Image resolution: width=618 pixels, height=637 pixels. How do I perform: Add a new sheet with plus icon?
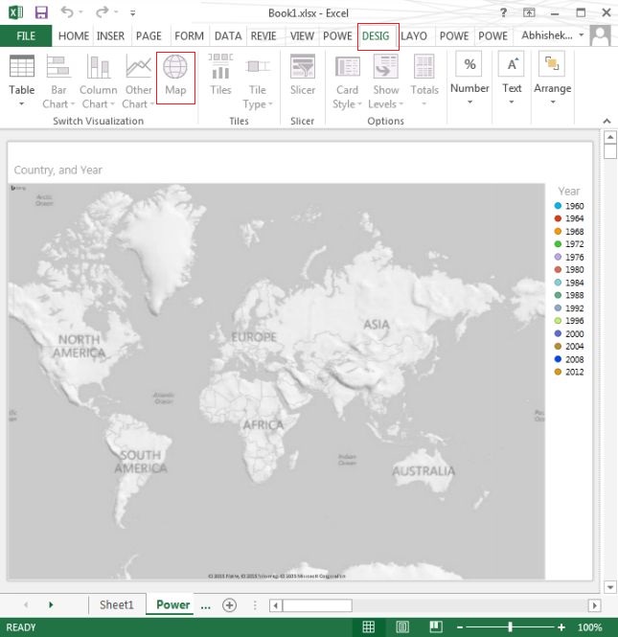[x=229, y=605]
